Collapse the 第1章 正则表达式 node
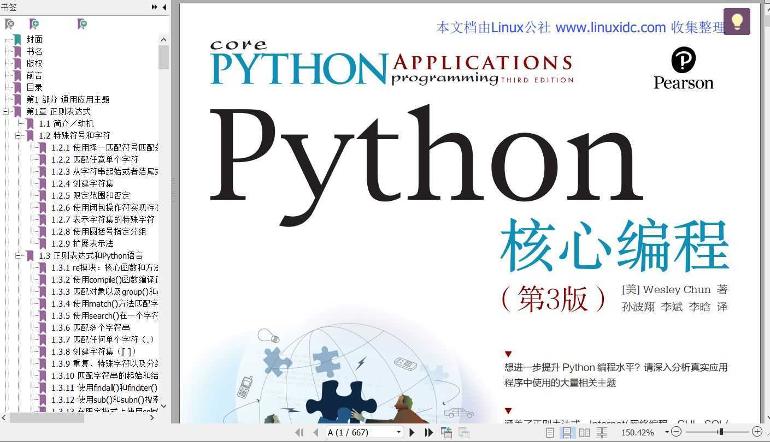 [x=5, y=111]
